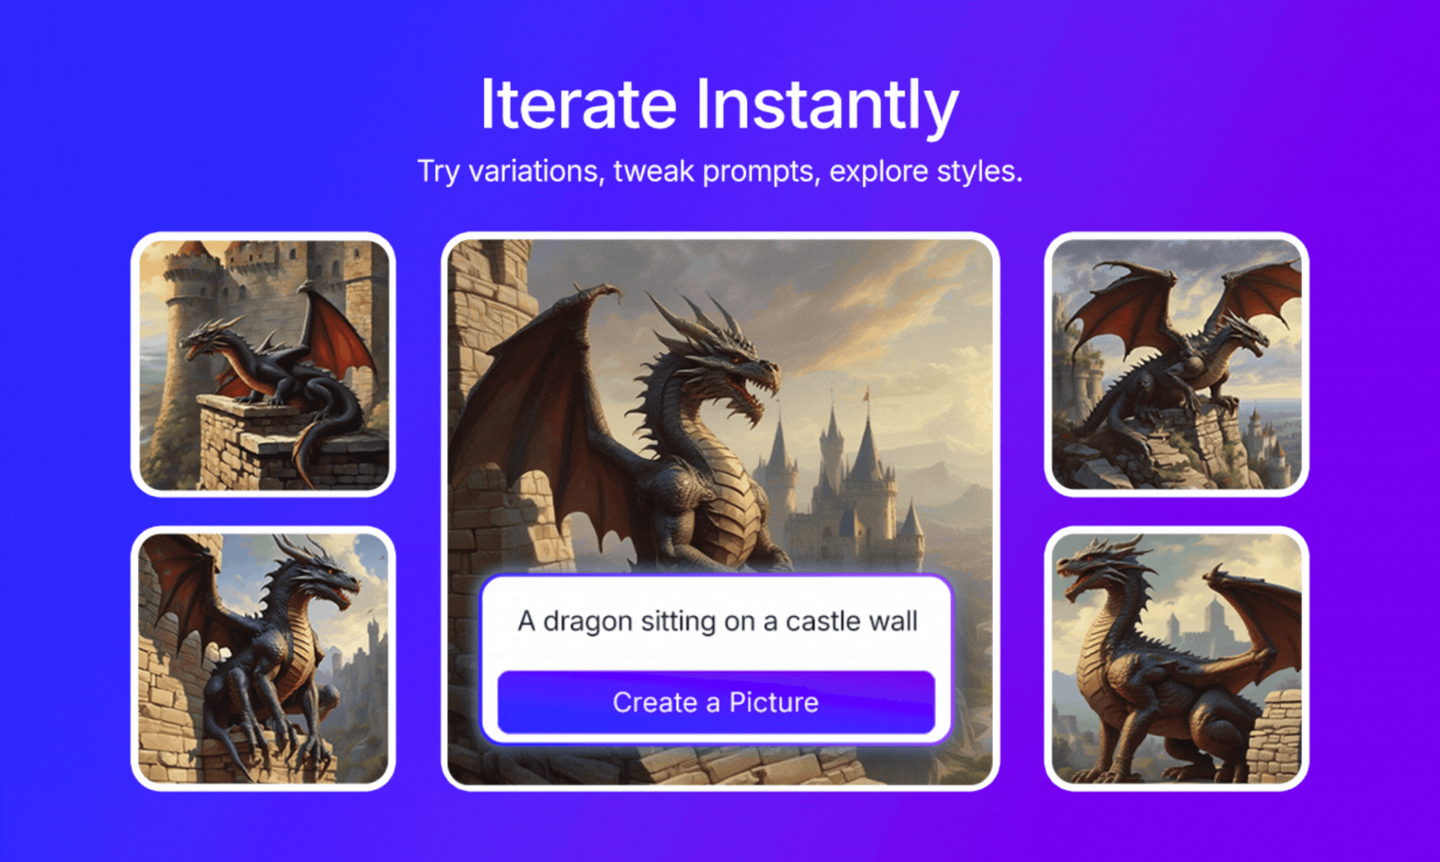Click the Create a Picture button

click(716, 702)
